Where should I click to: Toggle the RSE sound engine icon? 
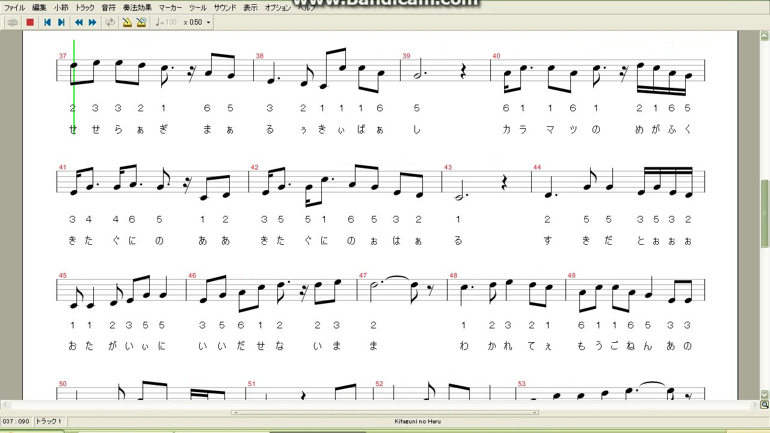pyautogui.click(x=13, y=22)
